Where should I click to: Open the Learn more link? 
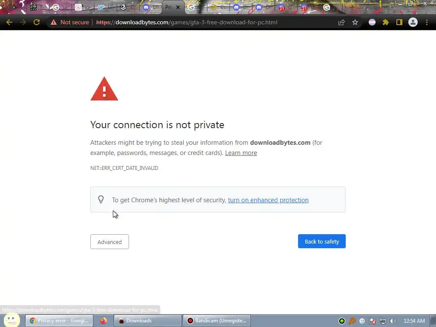(x=241, y=153)
